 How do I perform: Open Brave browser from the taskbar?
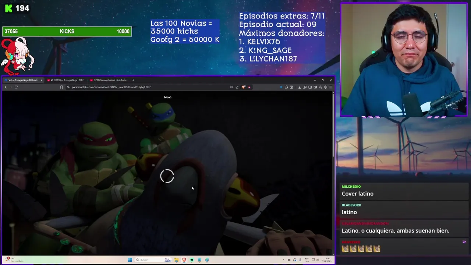184,260
